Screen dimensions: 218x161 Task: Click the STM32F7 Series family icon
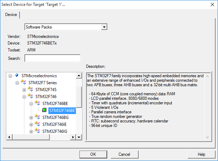tap(23, 82)
